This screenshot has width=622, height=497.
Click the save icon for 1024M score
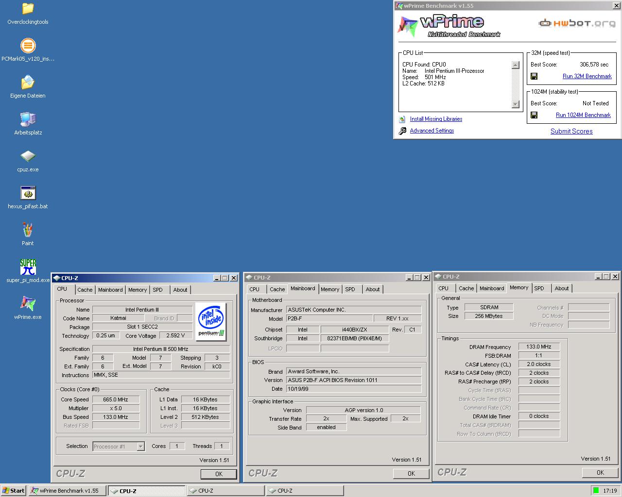click(x=534, y=115)
